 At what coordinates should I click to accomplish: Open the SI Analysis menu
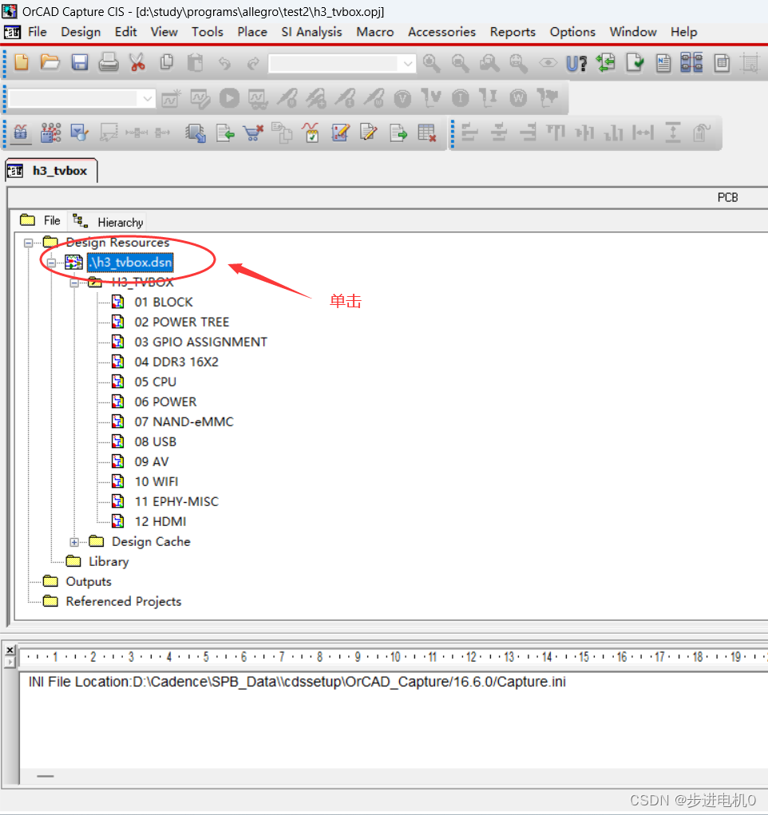coord(311,32)
